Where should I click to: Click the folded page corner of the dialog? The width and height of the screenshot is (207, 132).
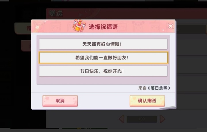168,108
